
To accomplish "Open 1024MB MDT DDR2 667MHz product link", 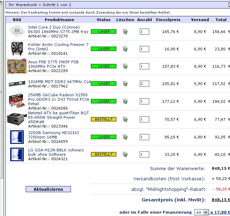I will pyautogui.click(x=59, y=82).
